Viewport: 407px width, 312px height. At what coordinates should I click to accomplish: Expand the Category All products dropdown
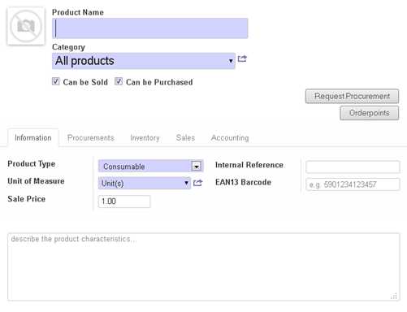click(x=144, y=61)
